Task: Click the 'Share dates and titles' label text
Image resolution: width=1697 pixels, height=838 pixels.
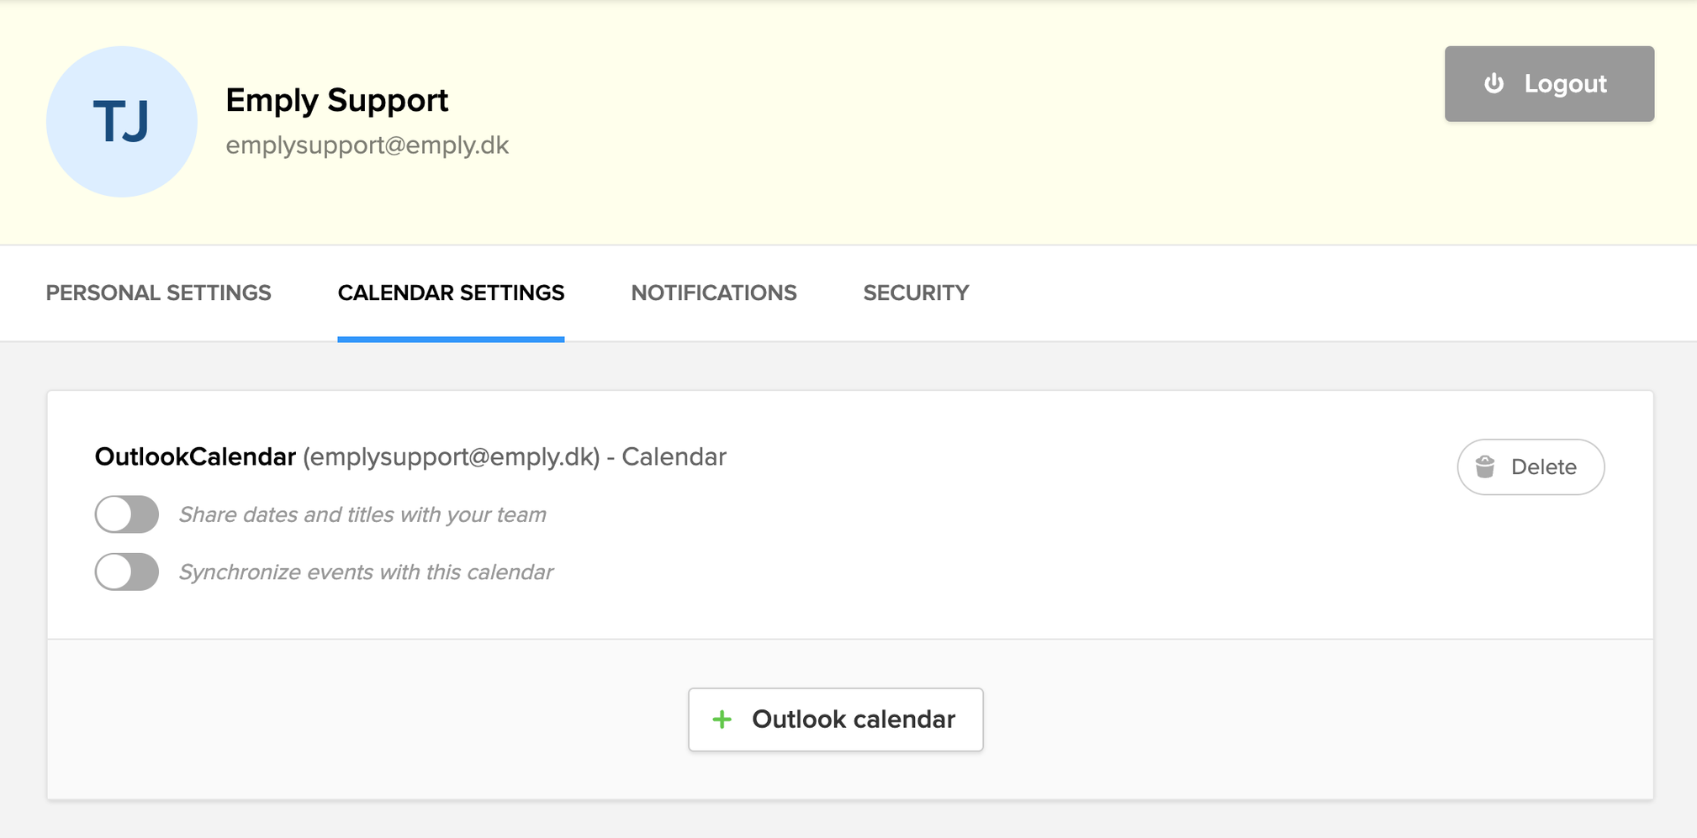Action: click(362, 514)
